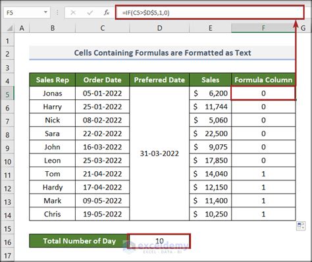This screenshot has height=262, width=312.
Task: Select the cell containing Mark
Action: click(x=53, y=201)
